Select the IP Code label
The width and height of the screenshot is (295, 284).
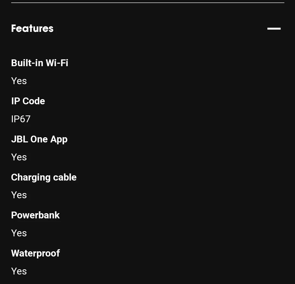tap(28, 101)
